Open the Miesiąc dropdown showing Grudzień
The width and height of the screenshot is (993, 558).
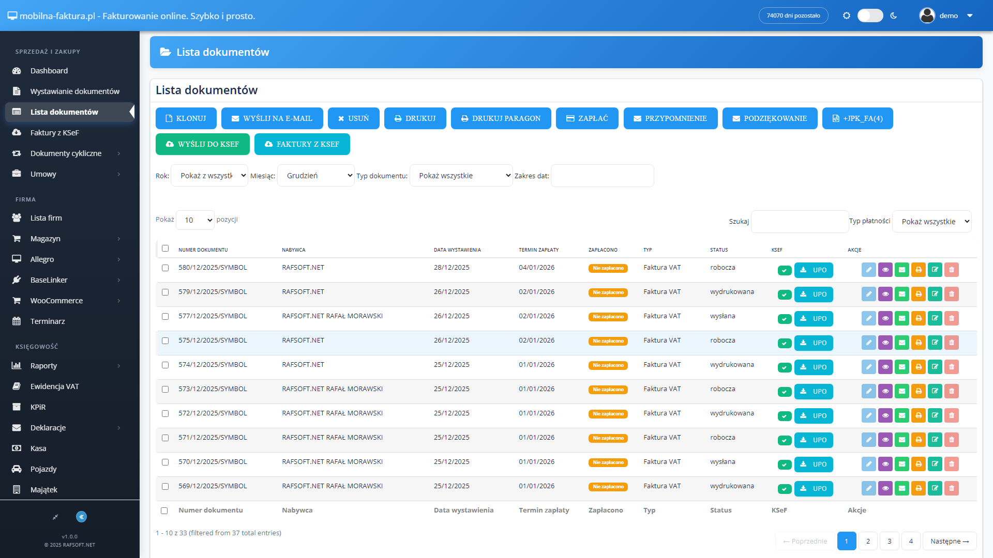[315, 176]
